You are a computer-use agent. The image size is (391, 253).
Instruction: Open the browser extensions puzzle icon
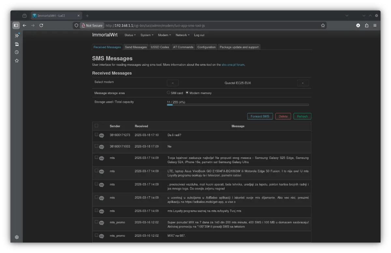pos(367,25)
